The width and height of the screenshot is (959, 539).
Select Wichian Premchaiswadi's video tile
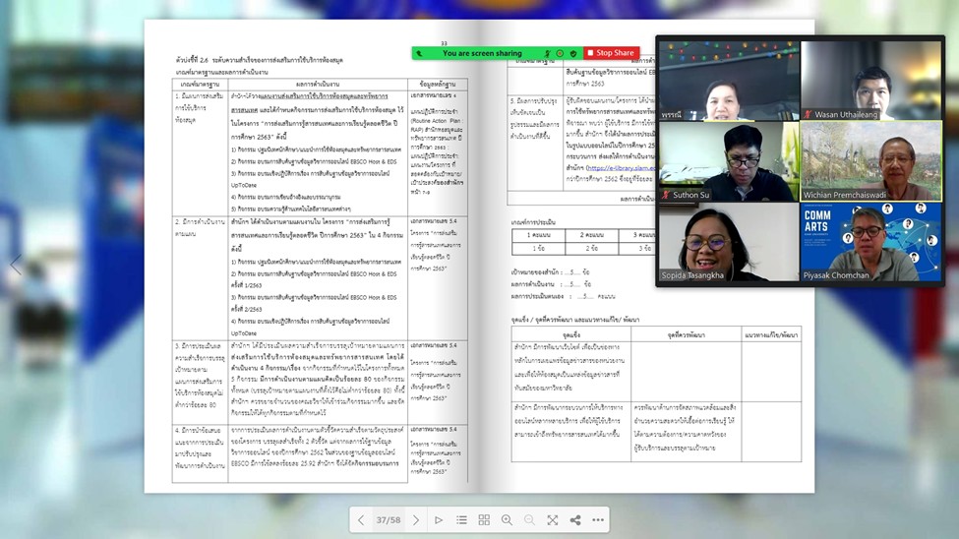(871, 161)
